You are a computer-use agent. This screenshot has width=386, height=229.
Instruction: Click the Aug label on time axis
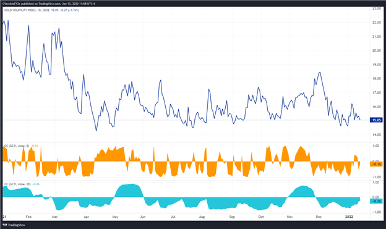(x=202, y=217)
